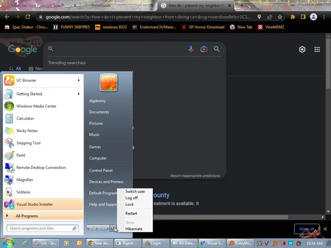Open windows ISOS bookmark
The width and height of the screenshot is (331, 248).
pos(111,27)
